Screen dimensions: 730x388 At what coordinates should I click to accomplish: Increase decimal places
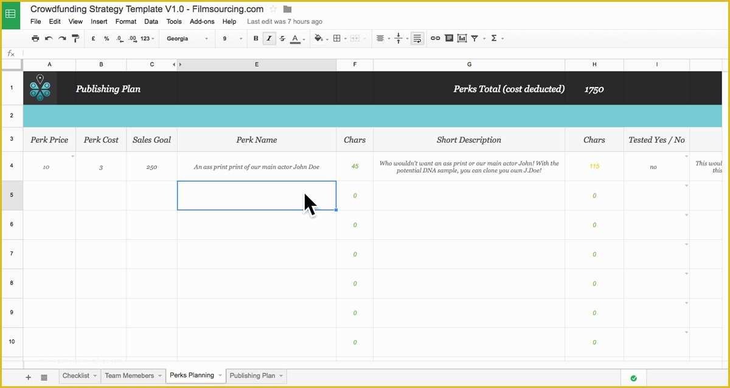coord(133,38)
